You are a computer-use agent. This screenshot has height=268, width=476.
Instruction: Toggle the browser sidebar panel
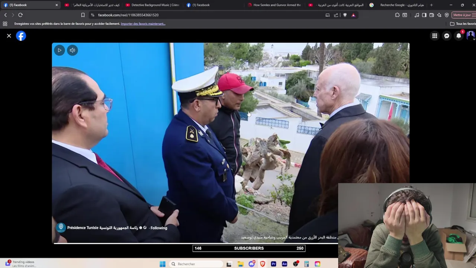pos(424,15)
